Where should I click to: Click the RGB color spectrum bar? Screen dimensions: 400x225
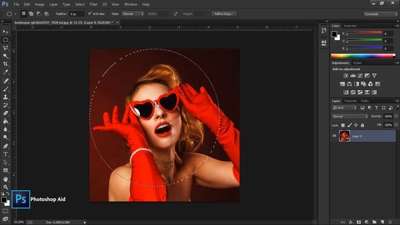[363, 56]
